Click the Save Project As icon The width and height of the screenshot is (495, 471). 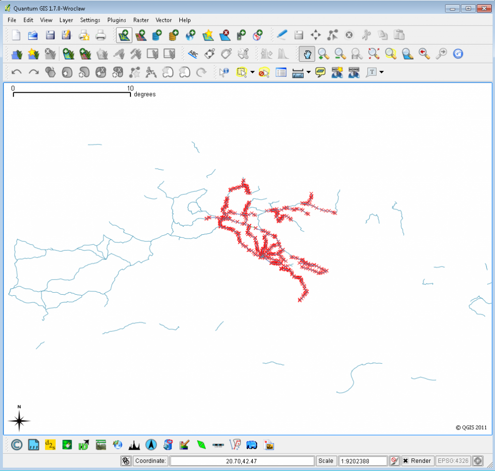[x=67, y=35]
